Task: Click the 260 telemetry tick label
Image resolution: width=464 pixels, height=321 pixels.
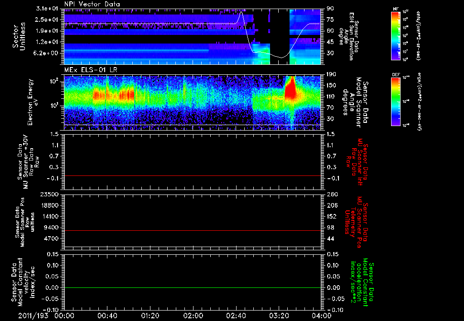Action: tap(331, 194)
